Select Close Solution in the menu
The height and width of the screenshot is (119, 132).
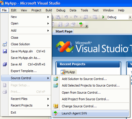(x=26, y=44)
